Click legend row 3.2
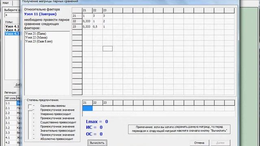 12,128
